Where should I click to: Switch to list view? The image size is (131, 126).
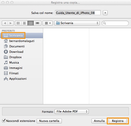tap(24, 23)
